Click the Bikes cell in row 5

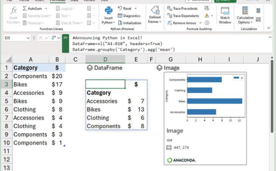[x=31, y=101]
